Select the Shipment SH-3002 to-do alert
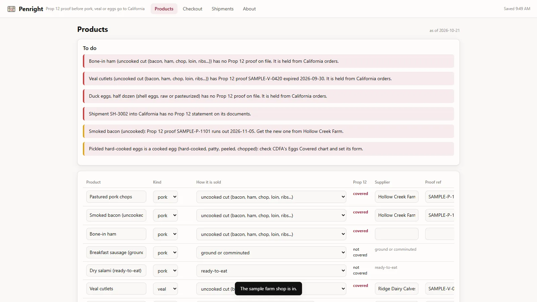Screen dimensions: 537x302 tap(268, 114)
